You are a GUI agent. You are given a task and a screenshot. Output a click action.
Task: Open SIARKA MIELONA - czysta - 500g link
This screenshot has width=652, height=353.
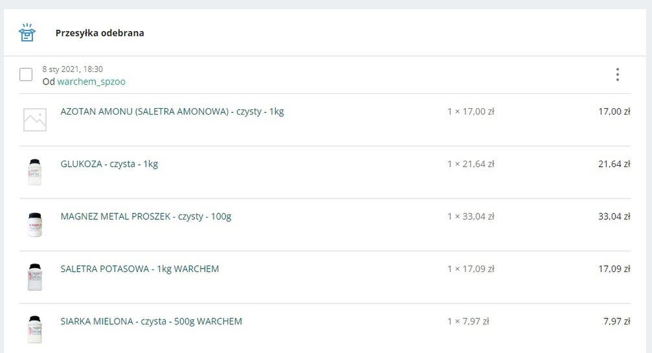click(x=151, y=321)
